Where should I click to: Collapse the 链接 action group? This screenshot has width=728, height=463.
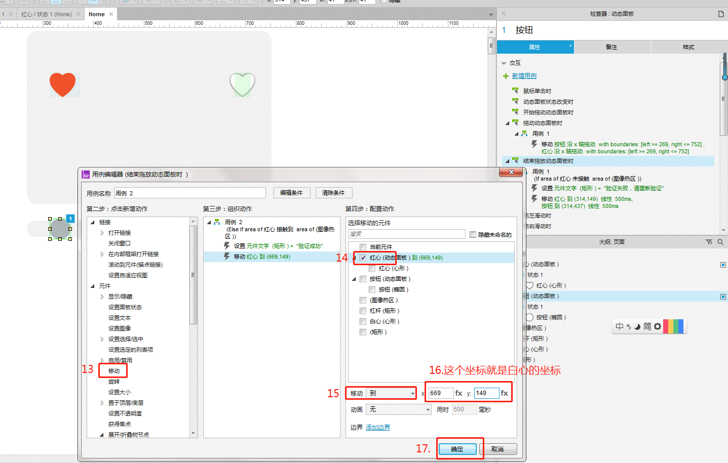tap(93, 223)
